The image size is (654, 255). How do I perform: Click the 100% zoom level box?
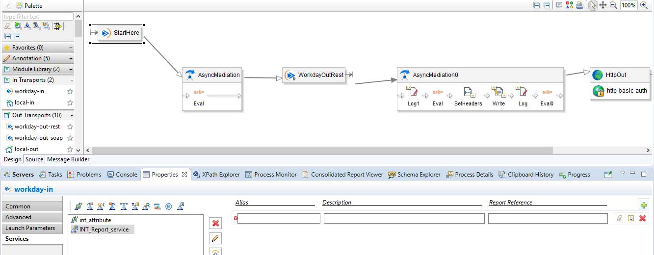(628, 5)
